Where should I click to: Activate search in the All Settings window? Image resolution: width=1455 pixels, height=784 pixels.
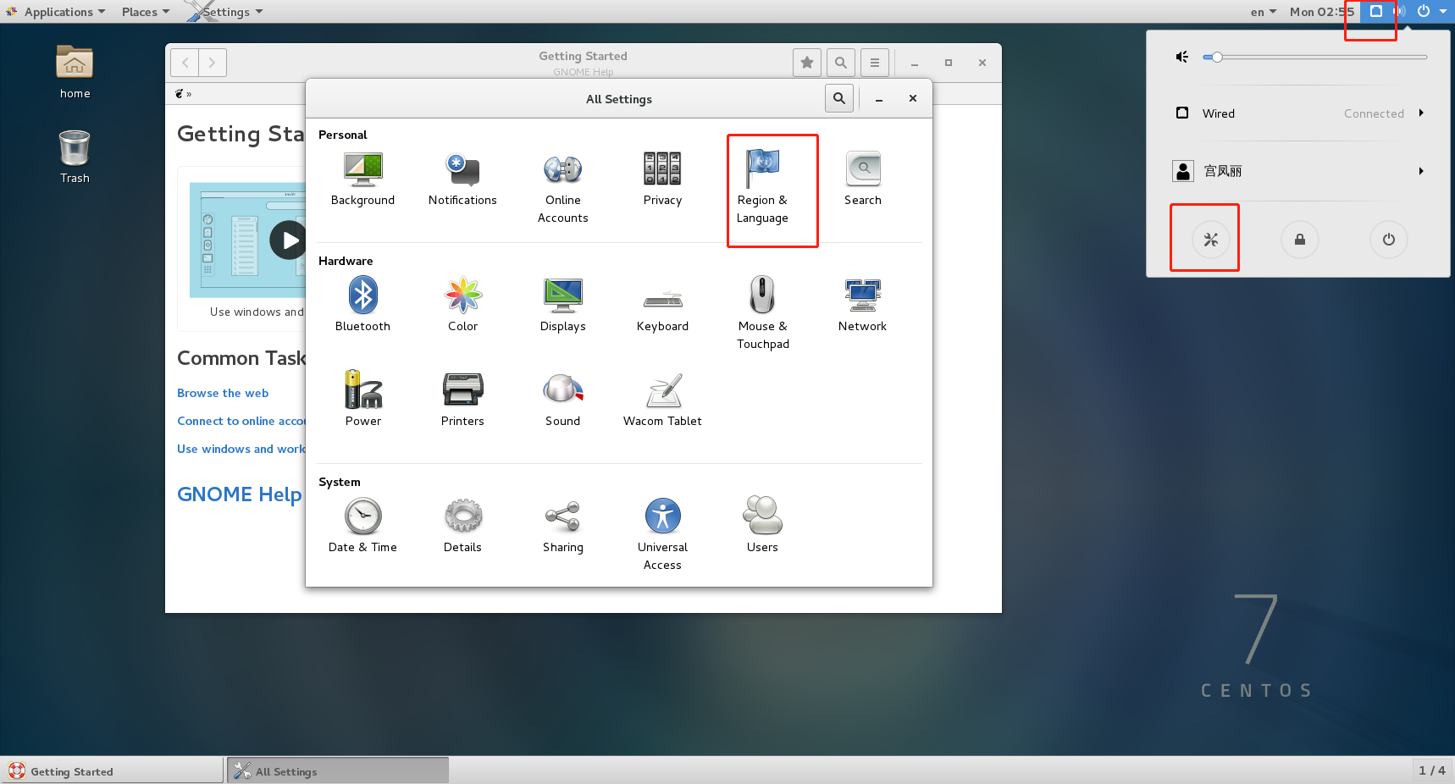click(x=838, y=98)
